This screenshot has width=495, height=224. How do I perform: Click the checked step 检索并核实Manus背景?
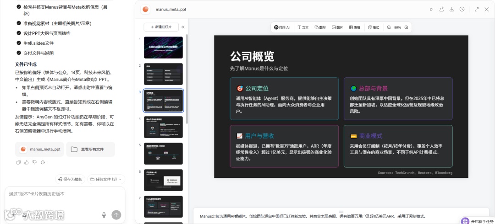pos(66,10)
